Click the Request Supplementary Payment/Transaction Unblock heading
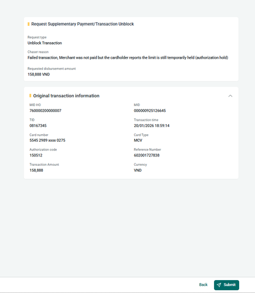 (x=83, y=24)
